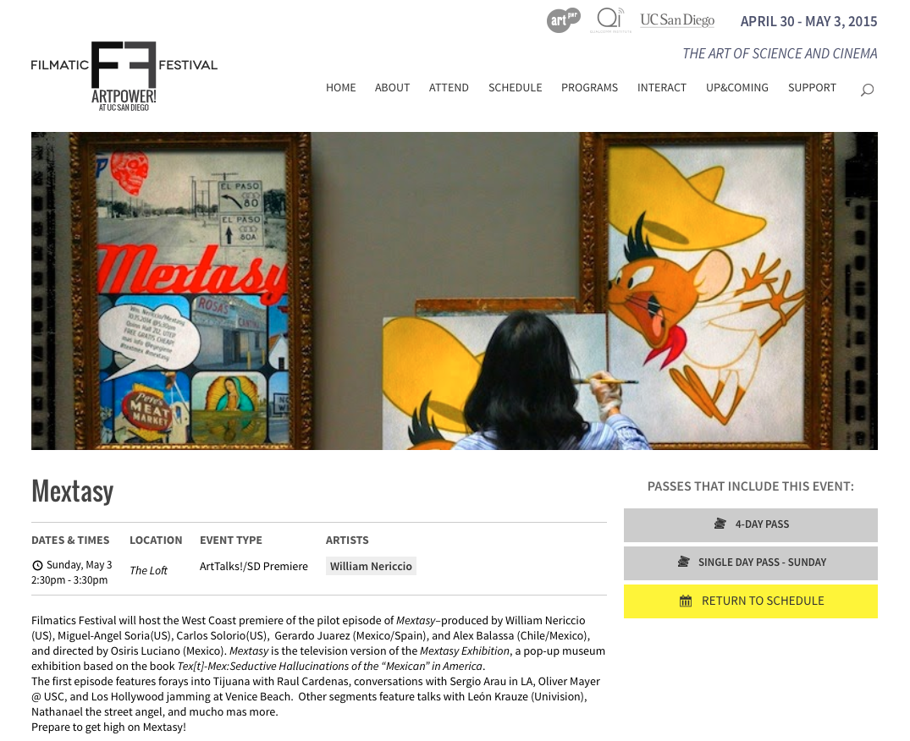
Task: Open the Support menu item
Action: click(x=812, y=88)
